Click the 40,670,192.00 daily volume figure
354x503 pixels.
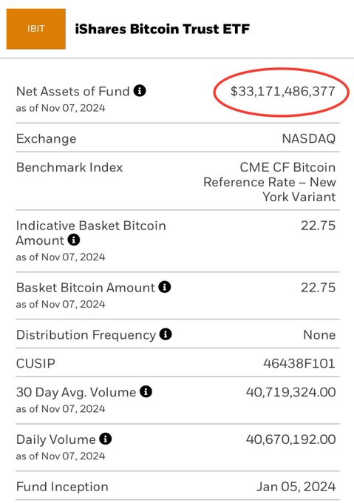click(x=291, y=439)
